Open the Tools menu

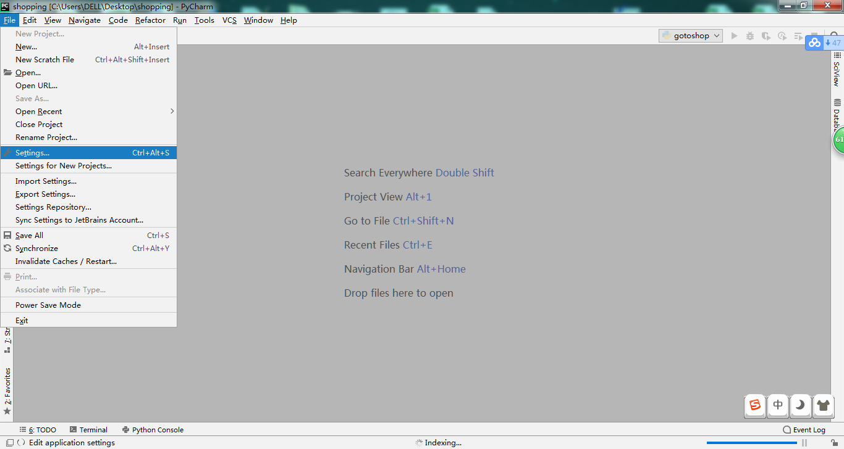click(x=205, y=20)
